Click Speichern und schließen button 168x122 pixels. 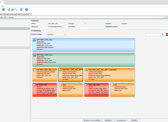click(92, 120)
